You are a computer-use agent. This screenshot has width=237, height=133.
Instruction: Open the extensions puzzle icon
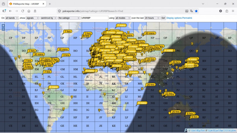click(x=227, y=11)
